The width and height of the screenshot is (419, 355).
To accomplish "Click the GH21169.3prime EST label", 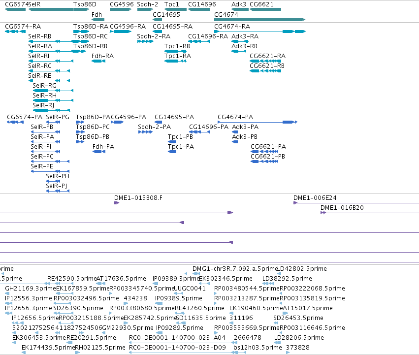I will click(31, 289).
